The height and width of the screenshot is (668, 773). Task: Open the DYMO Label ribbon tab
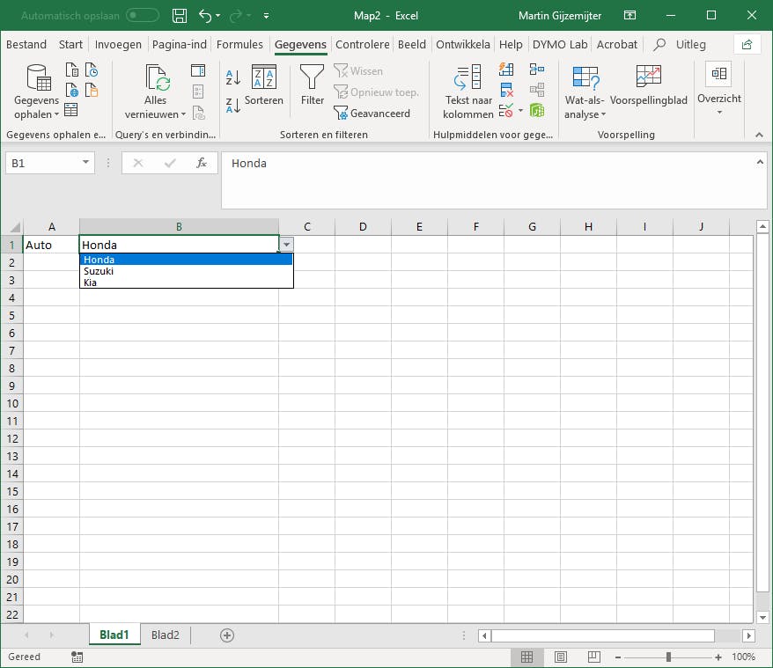point(560,44)
